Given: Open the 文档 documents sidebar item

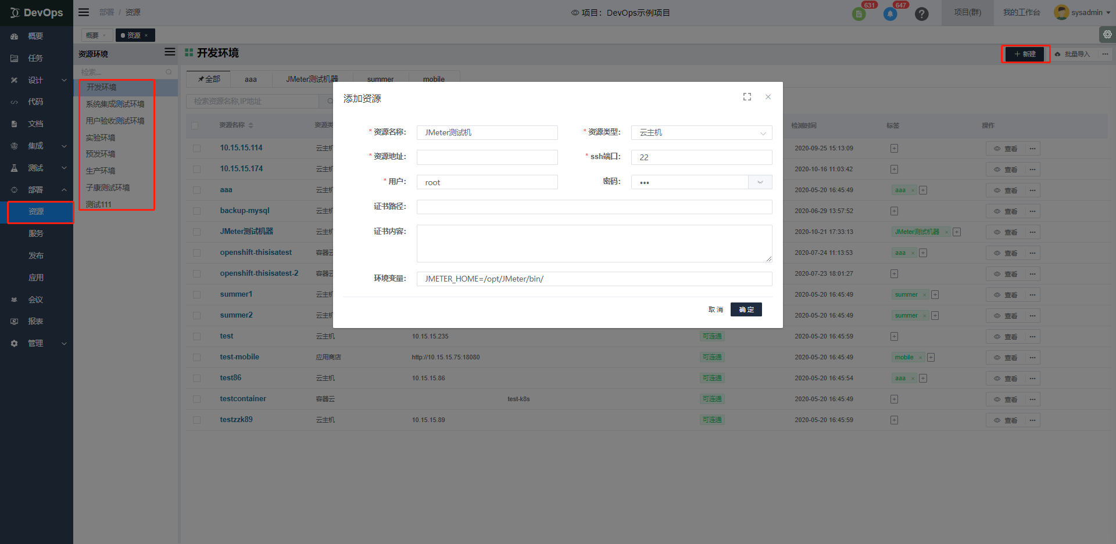Looking at the screenshot, I should tap(37, 124).
